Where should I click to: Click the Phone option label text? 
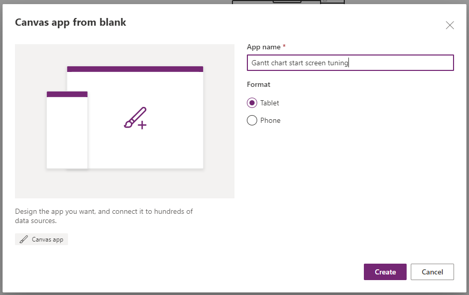tap(270, 120)
